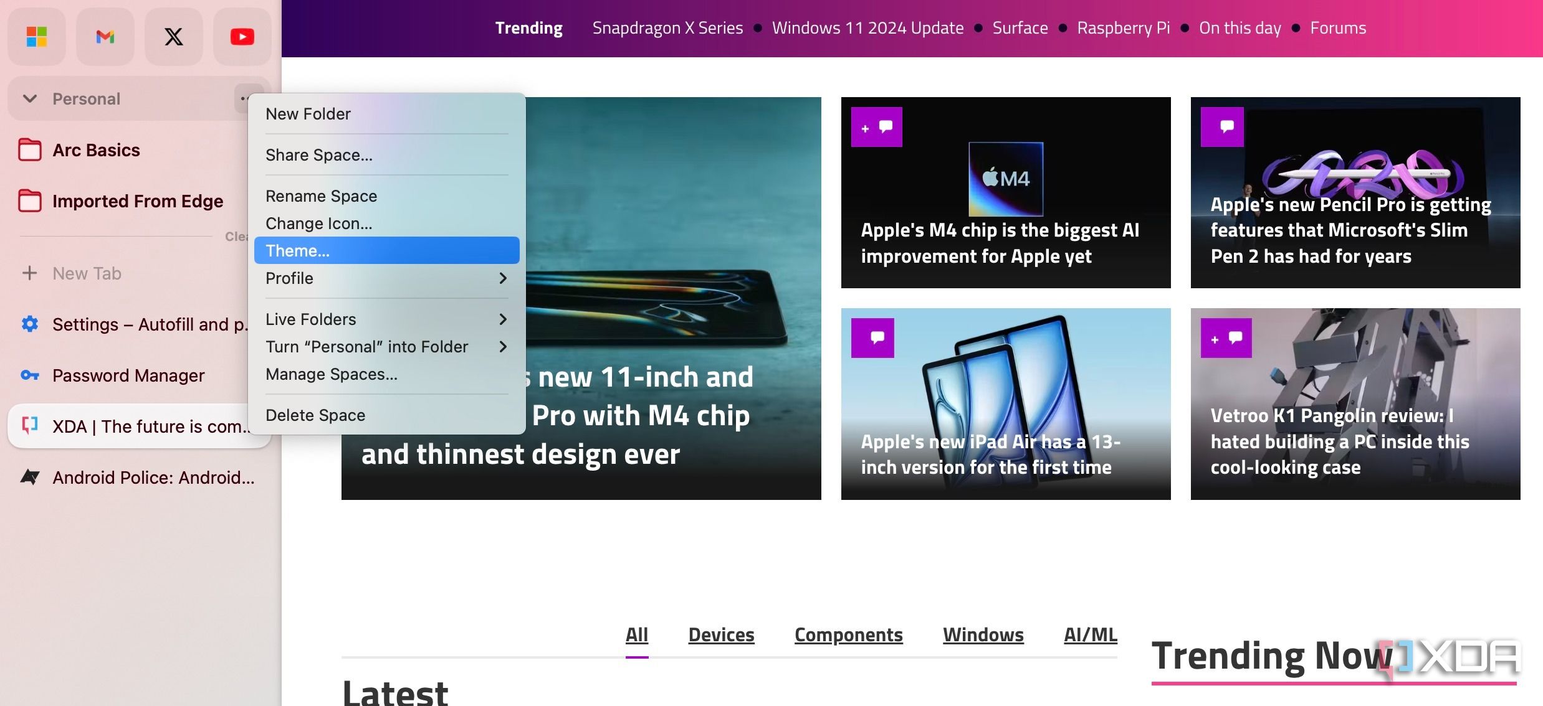The width and height of the screenshot is (1543, 706).
Task: Open the X (Twitter) pinned favorite
Action: (174, 37)
